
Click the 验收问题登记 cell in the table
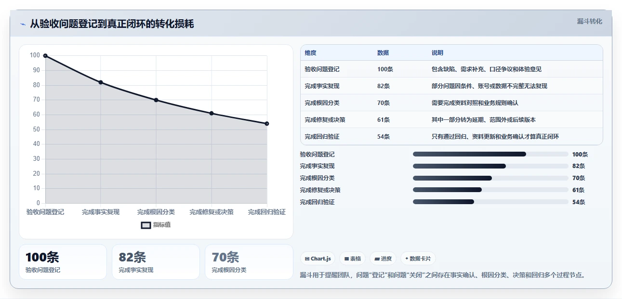click(322, 69)
